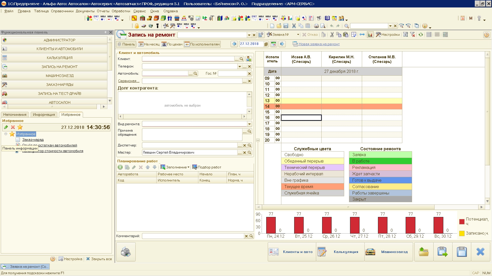Select the 16:00 cell for Исаев А.В.
Viewport: 492px width, 276px height.
click(x=301, y=118)
